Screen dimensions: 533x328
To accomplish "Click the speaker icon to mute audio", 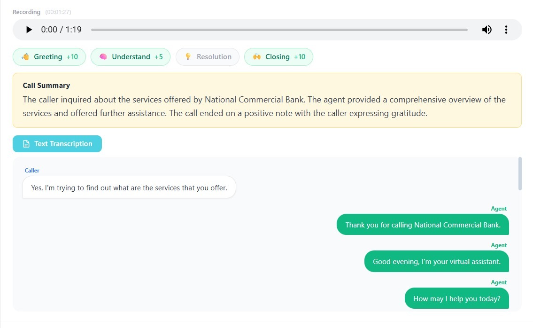I will pyautogui.click(x=487, y=30).
